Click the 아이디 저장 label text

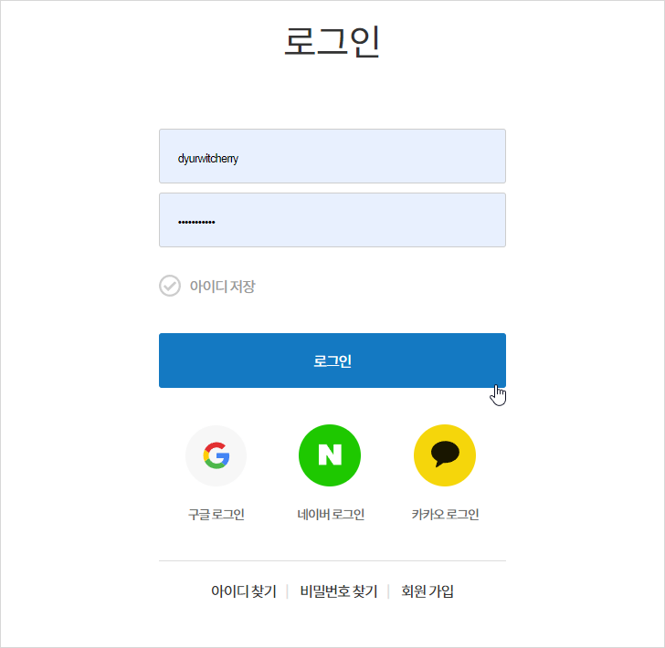click(222, 286)
